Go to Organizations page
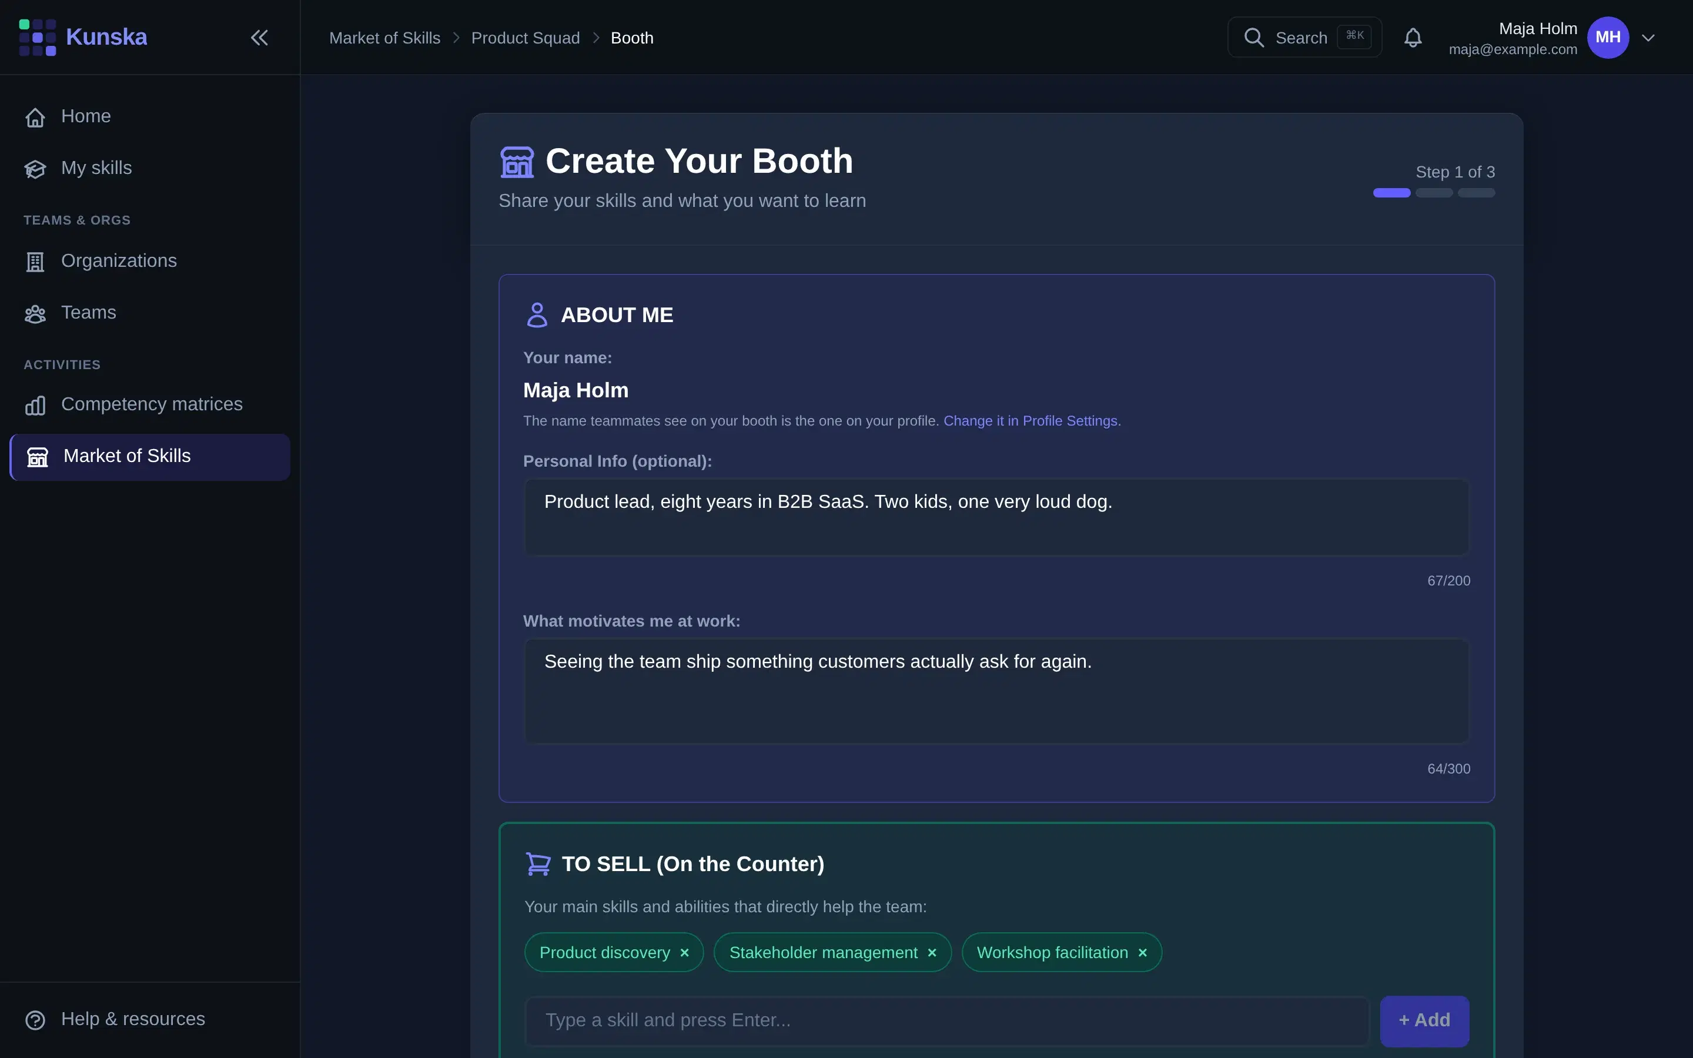 click(150, 260)
